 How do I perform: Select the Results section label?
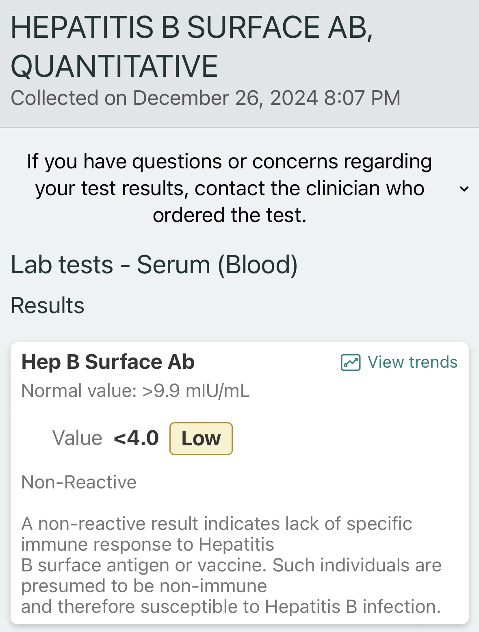click(48, 305)
